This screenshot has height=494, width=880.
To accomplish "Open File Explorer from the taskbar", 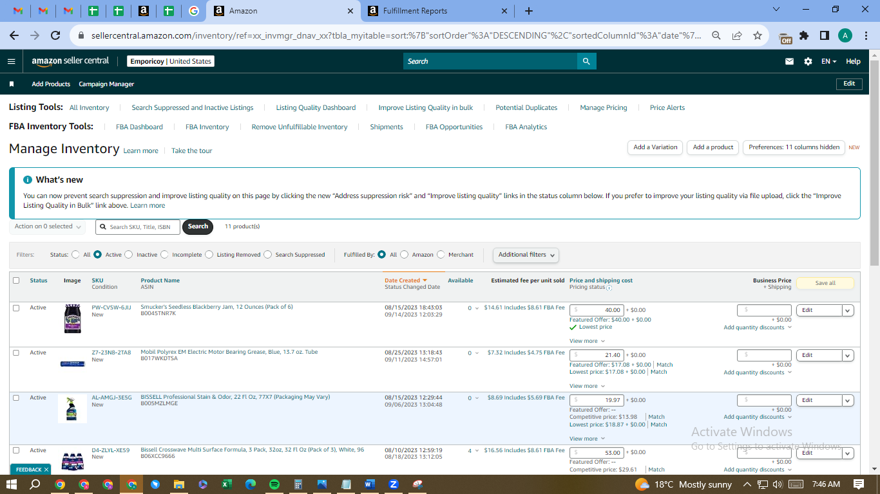I will [179, 484].
